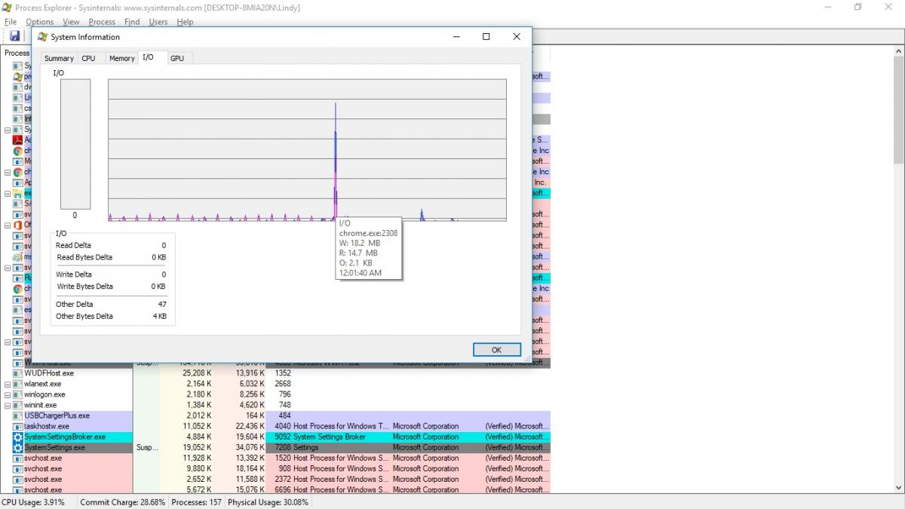Image resolution: width=905 pixels, height=509 pixels.
Task: Click PID 7208 Settings description cell
Action: [305, 447]
